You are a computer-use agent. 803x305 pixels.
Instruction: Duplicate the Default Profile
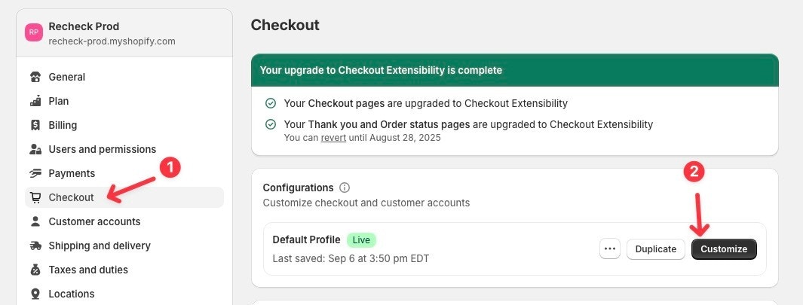point(656,249)
